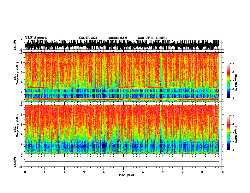Click the time axis tick label "3"
Screen dimensions: 250x193
tap(84, 172)
